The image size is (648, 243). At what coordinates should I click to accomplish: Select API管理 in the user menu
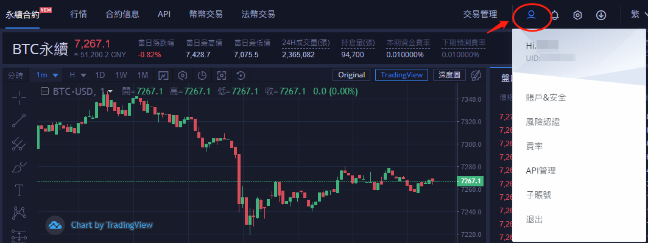[541, 171]
